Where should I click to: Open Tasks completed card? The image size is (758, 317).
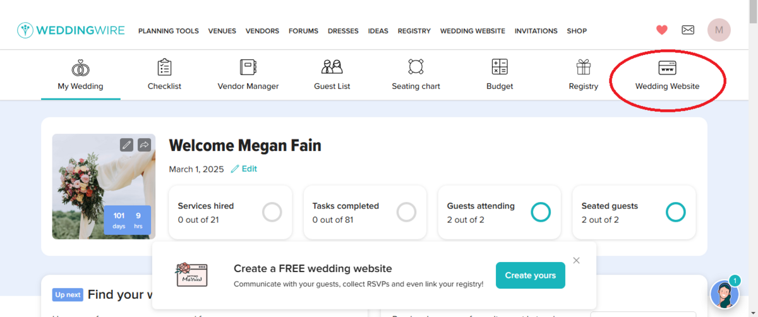point(365,213)
